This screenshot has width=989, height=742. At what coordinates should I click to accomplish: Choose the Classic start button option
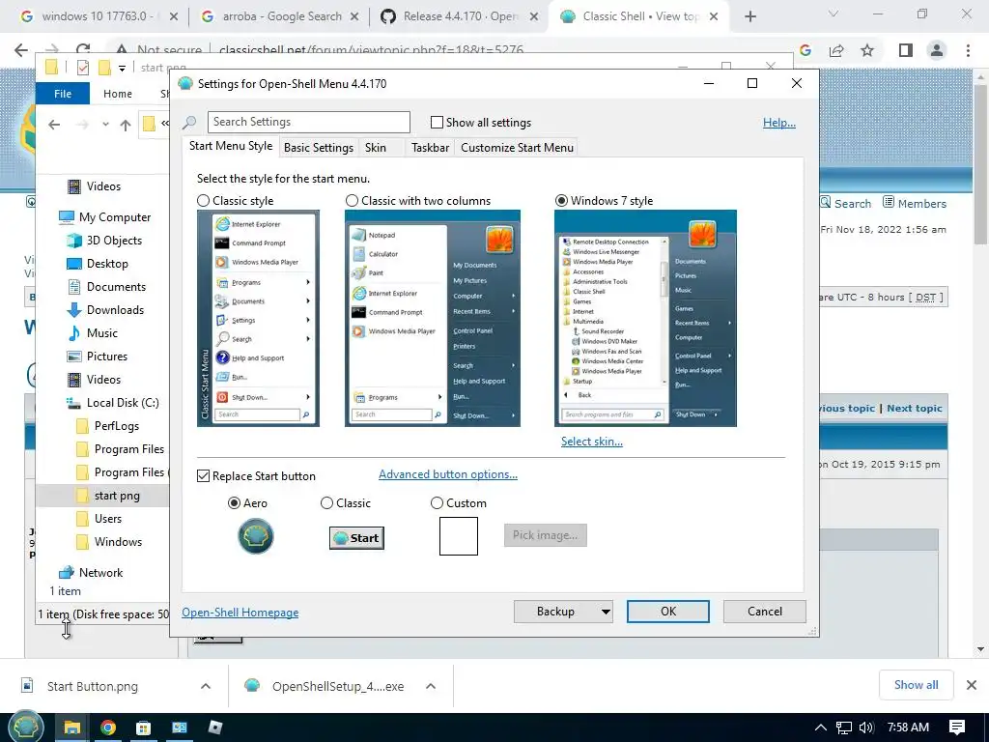[326, 502]
